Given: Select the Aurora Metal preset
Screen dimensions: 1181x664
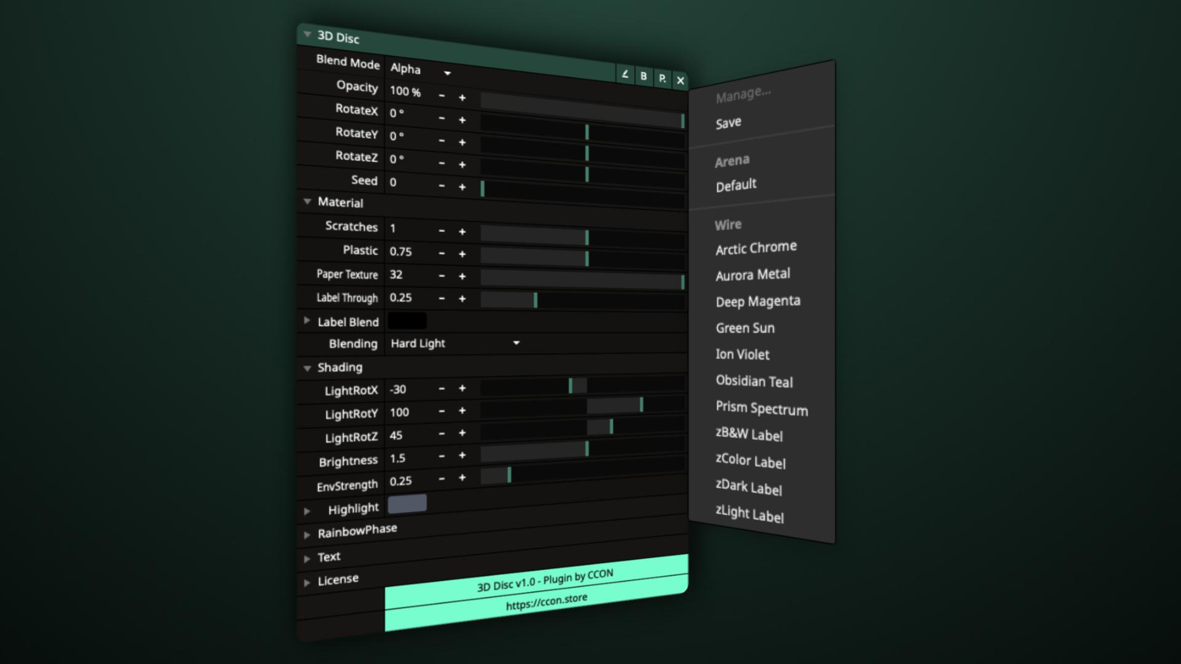Looking at the screenshot, I should pos(753,275).
